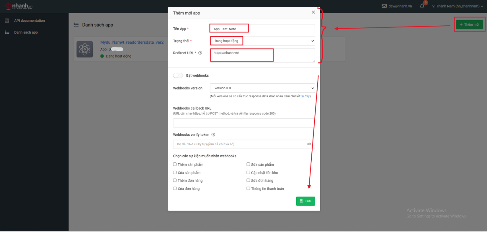Open the Trạng thái dropdown

click(262, 41)
